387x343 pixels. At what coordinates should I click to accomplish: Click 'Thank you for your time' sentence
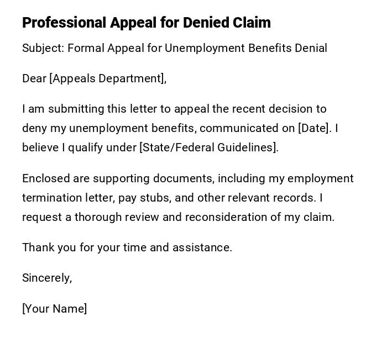[84, 247]
